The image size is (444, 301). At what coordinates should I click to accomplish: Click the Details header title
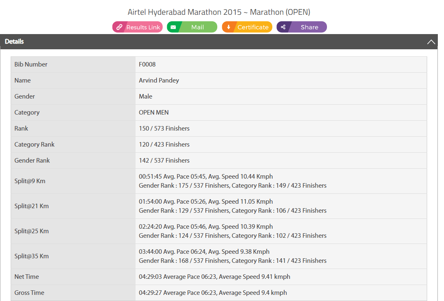(x=14, y=41)
